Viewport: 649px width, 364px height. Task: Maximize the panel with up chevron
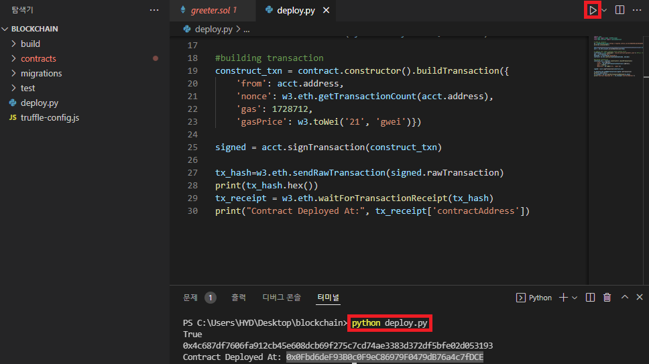pos(625,297)
